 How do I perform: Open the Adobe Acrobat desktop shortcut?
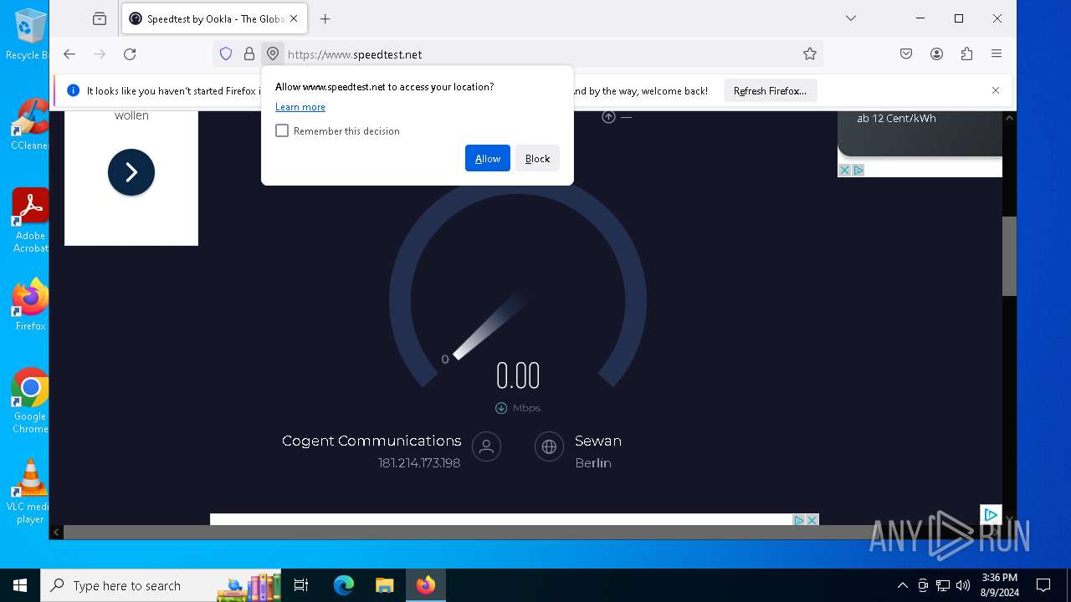(30, 221)
